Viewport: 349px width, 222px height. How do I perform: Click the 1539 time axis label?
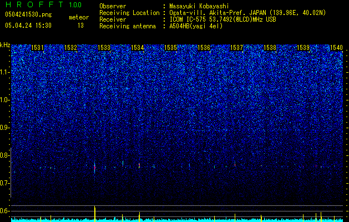[303, 48]
